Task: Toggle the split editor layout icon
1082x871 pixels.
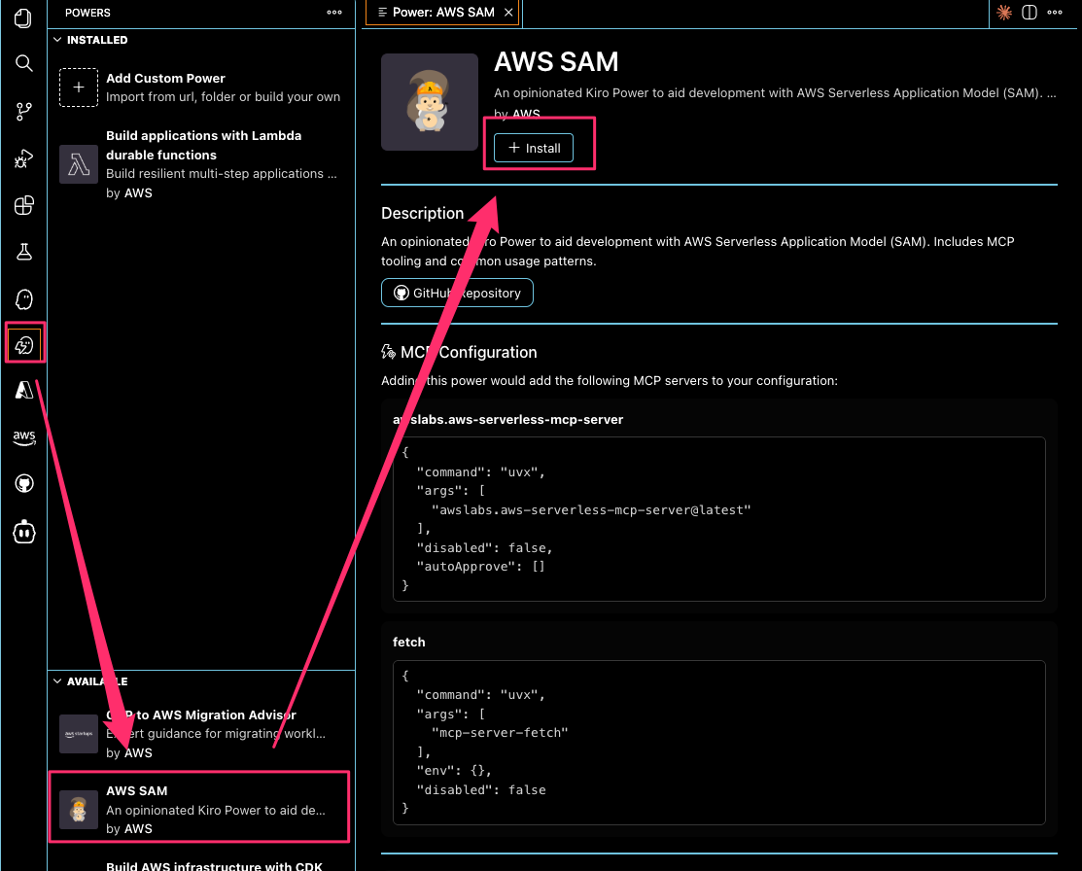Action: (1029, 13)
